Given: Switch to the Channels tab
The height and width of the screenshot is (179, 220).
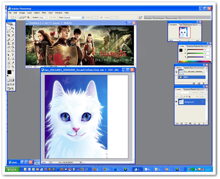Looking at the screenshot, I should (187, 89).
